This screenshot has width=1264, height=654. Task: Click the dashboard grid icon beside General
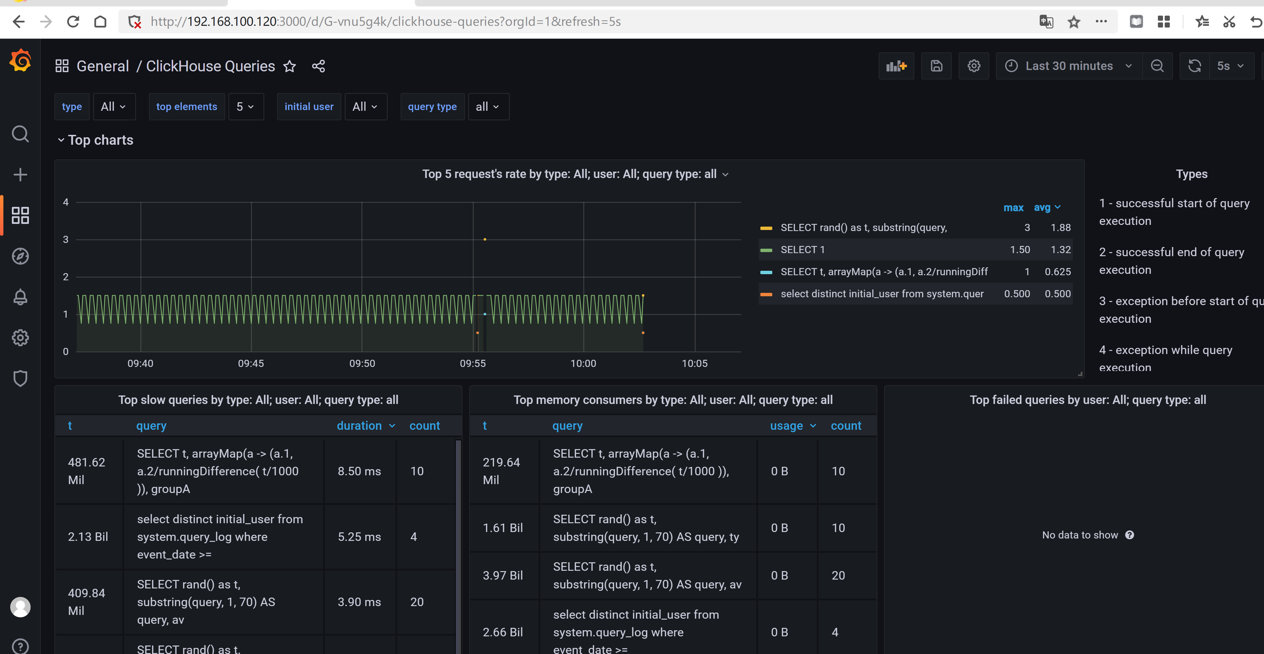click(x=62, y=66)
